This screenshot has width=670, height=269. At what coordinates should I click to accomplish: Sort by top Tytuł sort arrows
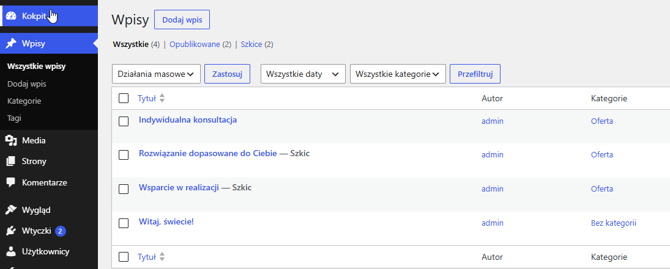pos(162,98)
